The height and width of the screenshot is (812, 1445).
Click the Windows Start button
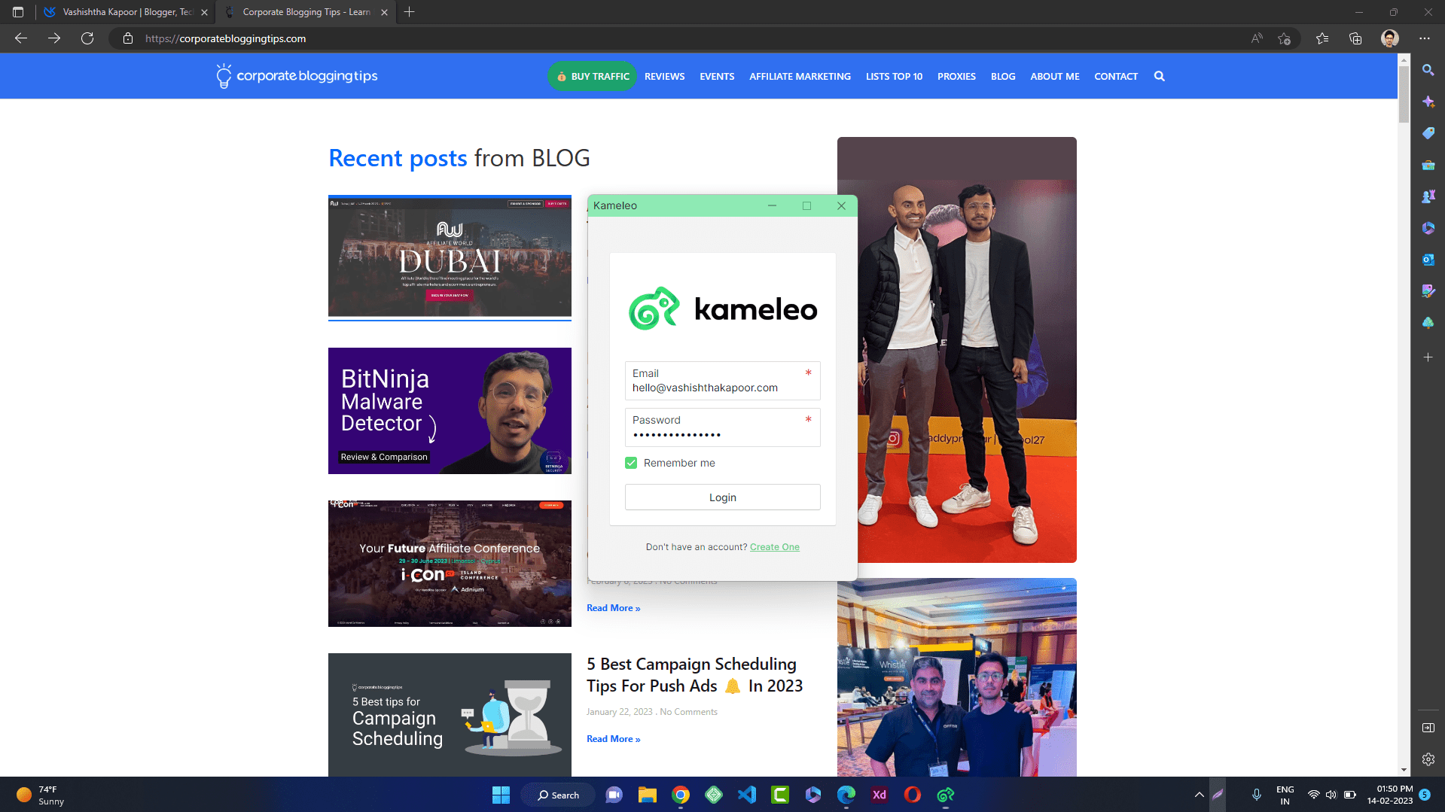click(x=501, y=794)
